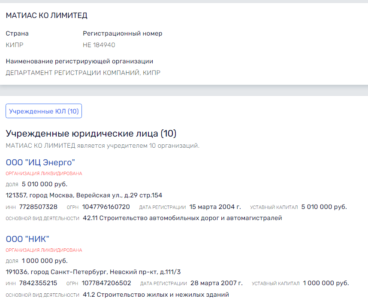Select ИНН value 7842355215
Image resolution: width=368 pixels, height=304 pixels.
pos(38,283)
